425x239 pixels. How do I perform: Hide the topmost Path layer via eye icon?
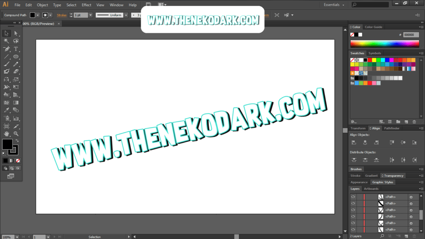(x=353, y=197)
